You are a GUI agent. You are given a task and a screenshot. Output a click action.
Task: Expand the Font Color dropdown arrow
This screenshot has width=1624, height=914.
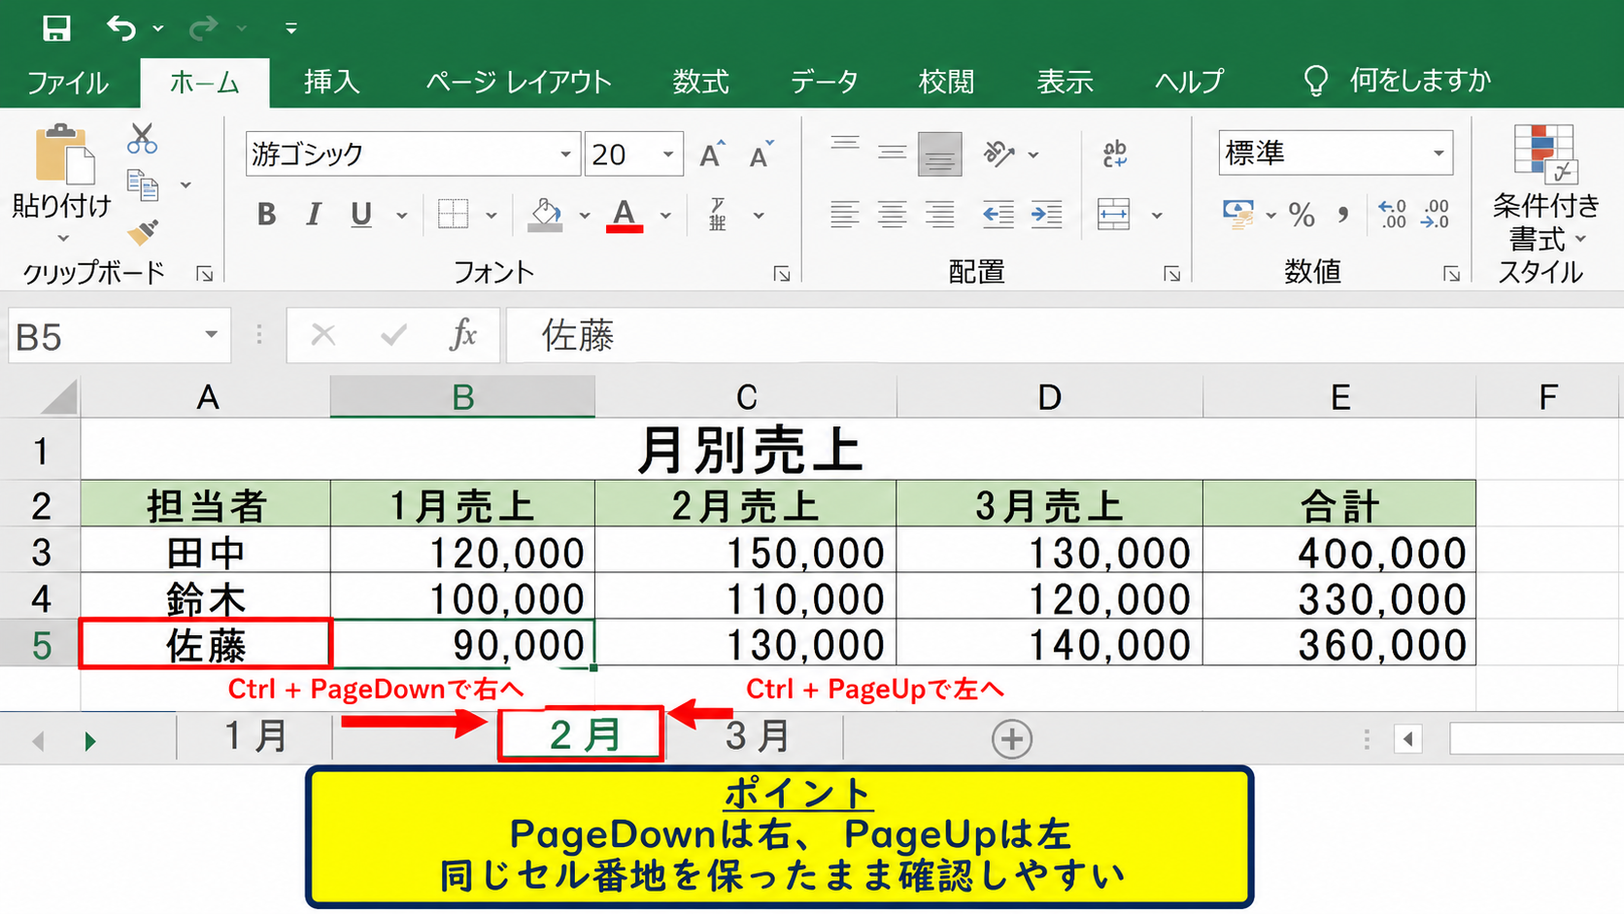665,216
